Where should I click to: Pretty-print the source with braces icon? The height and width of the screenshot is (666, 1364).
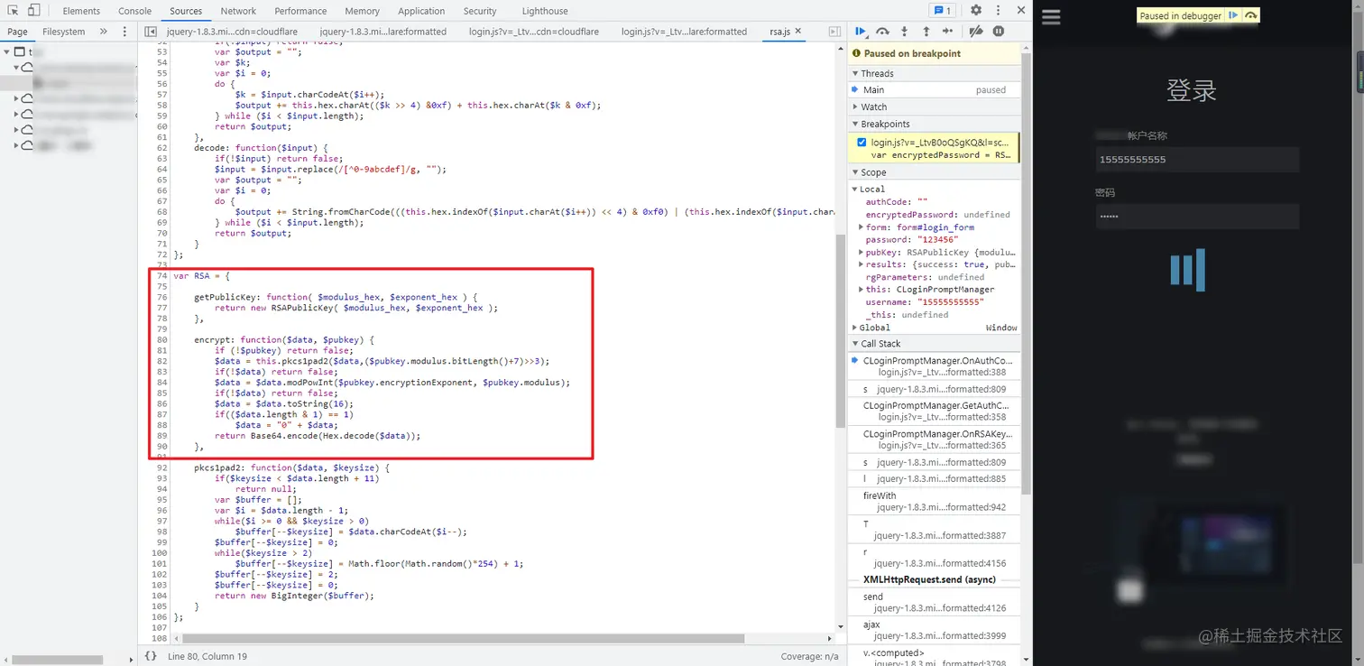pyautogui.click(x=151, y=656)
